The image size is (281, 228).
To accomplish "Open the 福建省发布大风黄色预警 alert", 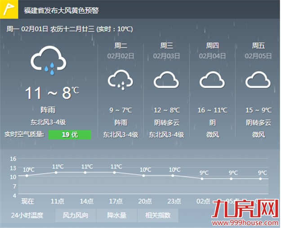I will coord(61,10).
